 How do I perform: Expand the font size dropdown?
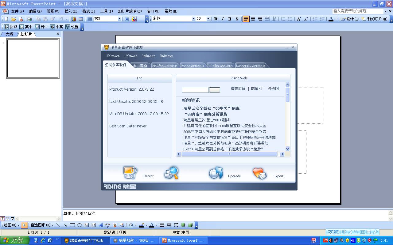[x=208, y=19]
